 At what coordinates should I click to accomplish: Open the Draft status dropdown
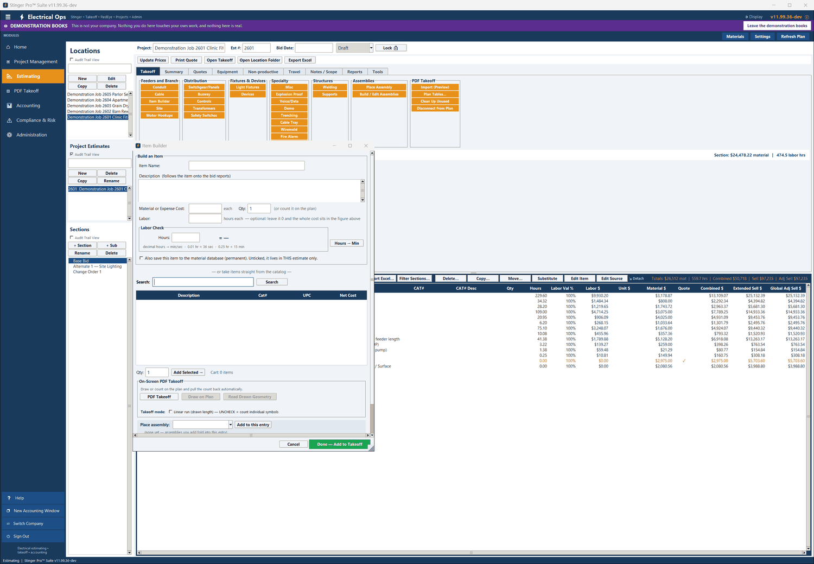pos(371,48)
